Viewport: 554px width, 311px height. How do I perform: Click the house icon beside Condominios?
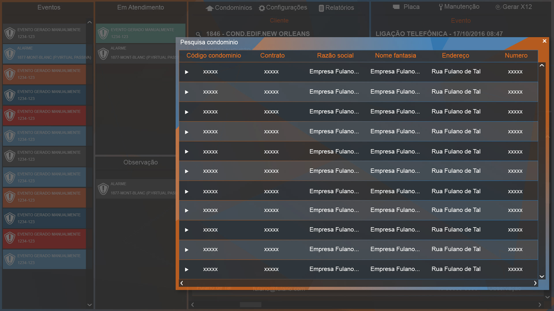tap(209, 8)
